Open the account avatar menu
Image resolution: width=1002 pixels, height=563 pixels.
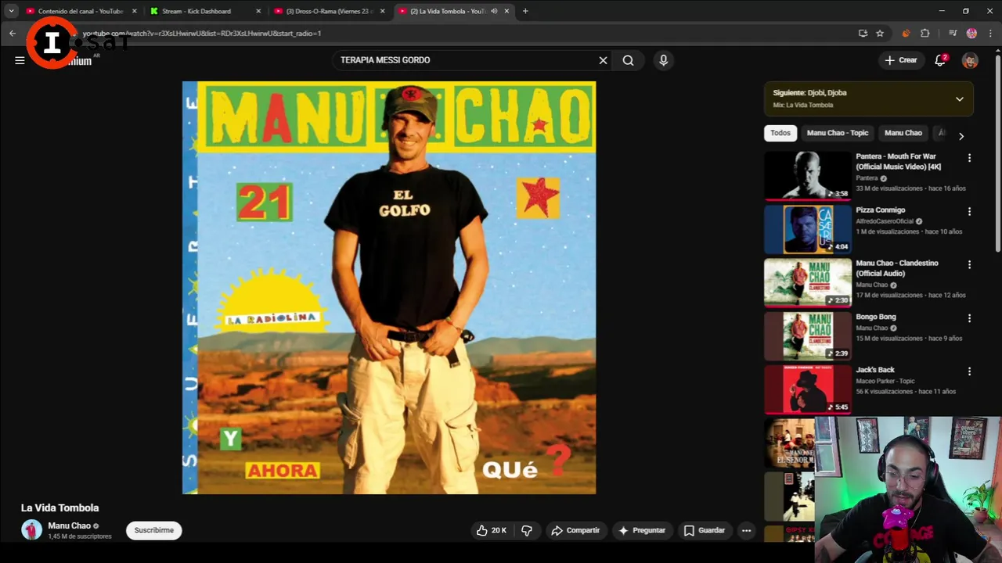(970, 60)
